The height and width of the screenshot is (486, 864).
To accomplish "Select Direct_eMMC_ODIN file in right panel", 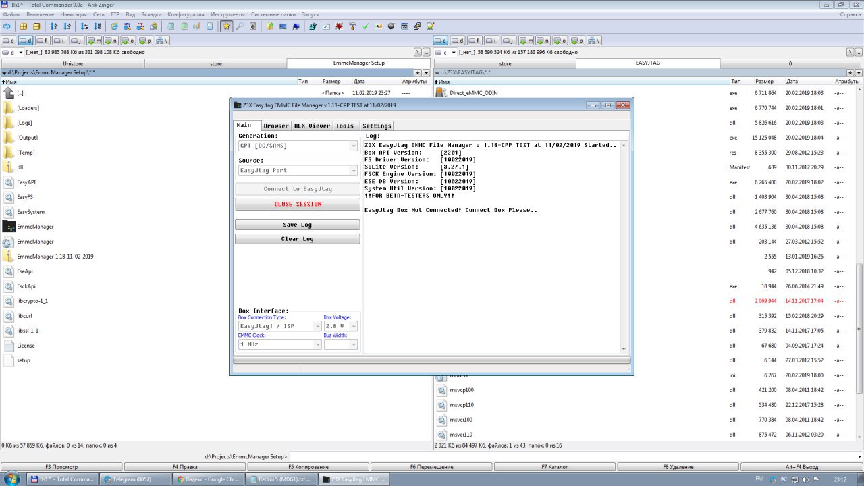I will 473,93.
